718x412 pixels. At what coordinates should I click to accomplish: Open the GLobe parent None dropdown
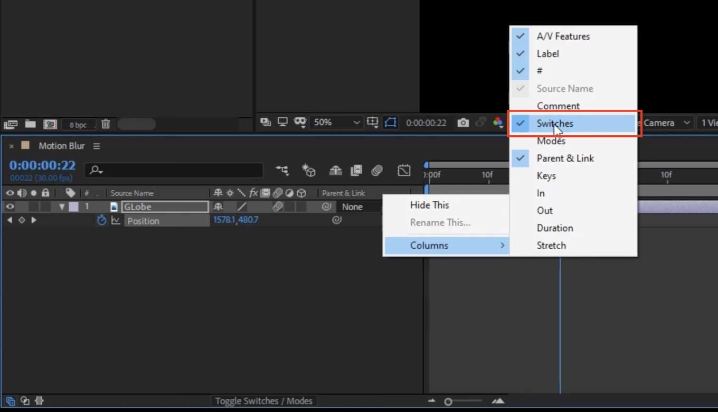[x=358, y=207]
